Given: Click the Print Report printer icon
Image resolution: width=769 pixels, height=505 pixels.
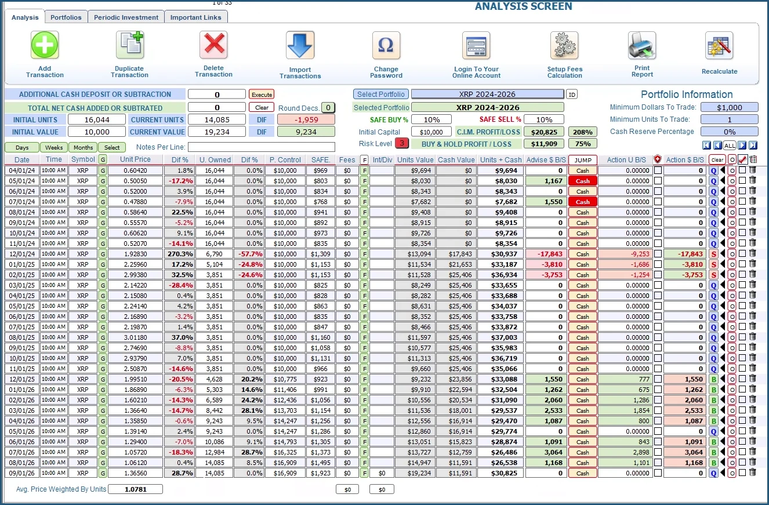Looking at the screenshot, I should coord(642,45).
